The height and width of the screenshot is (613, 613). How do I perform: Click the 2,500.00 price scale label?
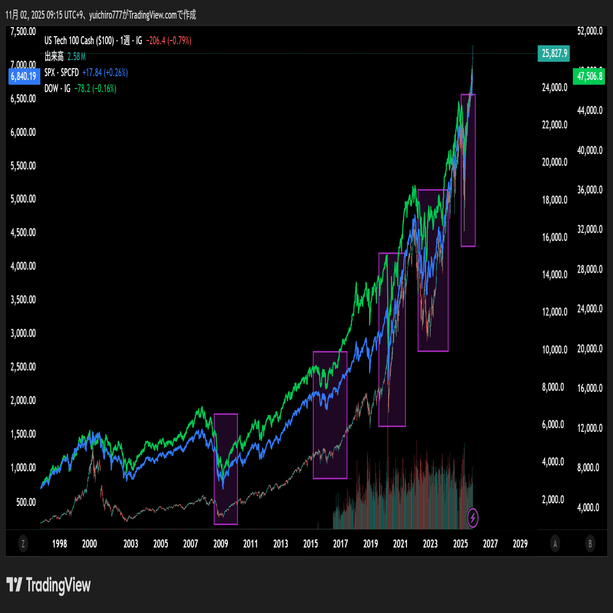point(23,367)
